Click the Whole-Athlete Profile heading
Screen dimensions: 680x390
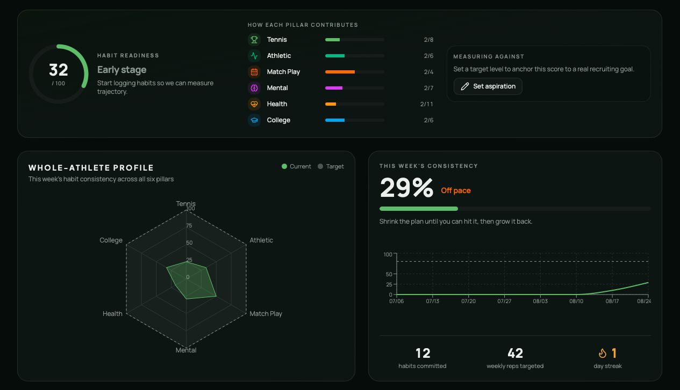(x=91, y=168)
